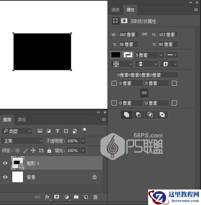Switch to the 通道 tab
This screenshot has height=205, width=201.
click(x=115, y=10)
